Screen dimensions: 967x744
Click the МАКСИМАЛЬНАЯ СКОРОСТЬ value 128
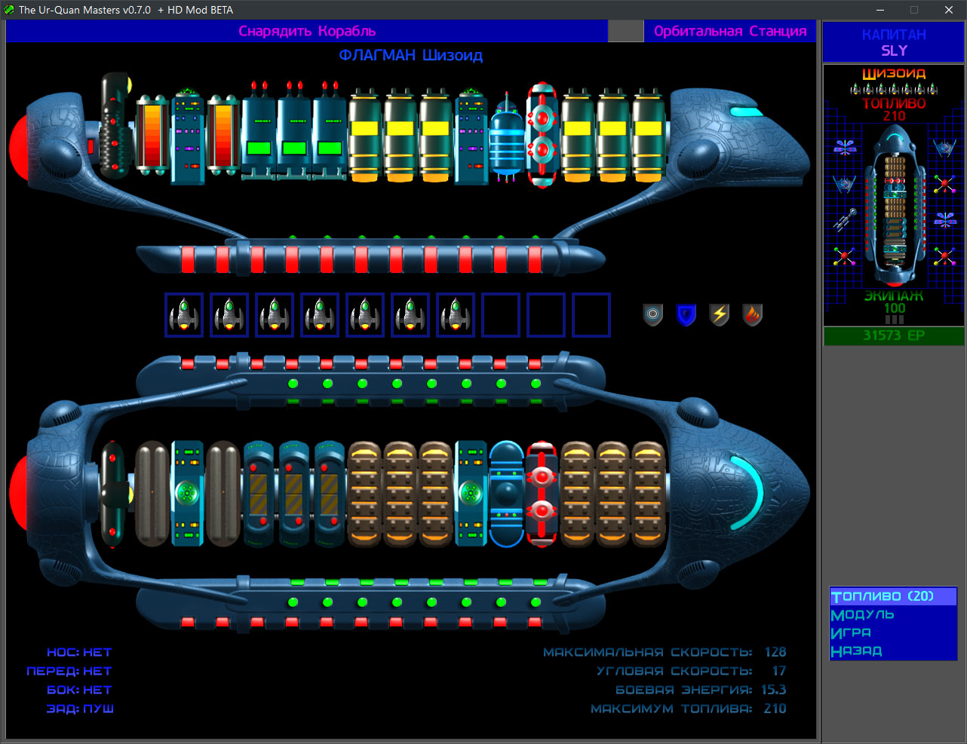775,652
